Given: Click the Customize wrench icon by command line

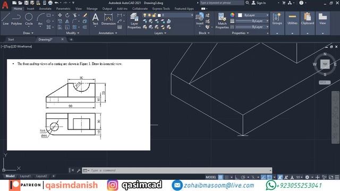Looking at the screenshot, I should [79, 171].
